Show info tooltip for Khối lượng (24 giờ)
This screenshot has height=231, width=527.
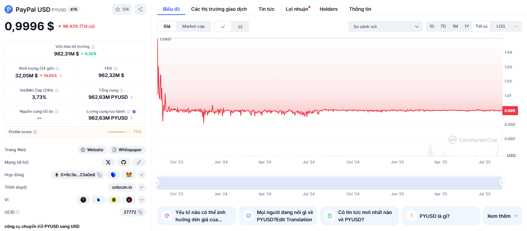pyautogui.click(x=57, y=69)
